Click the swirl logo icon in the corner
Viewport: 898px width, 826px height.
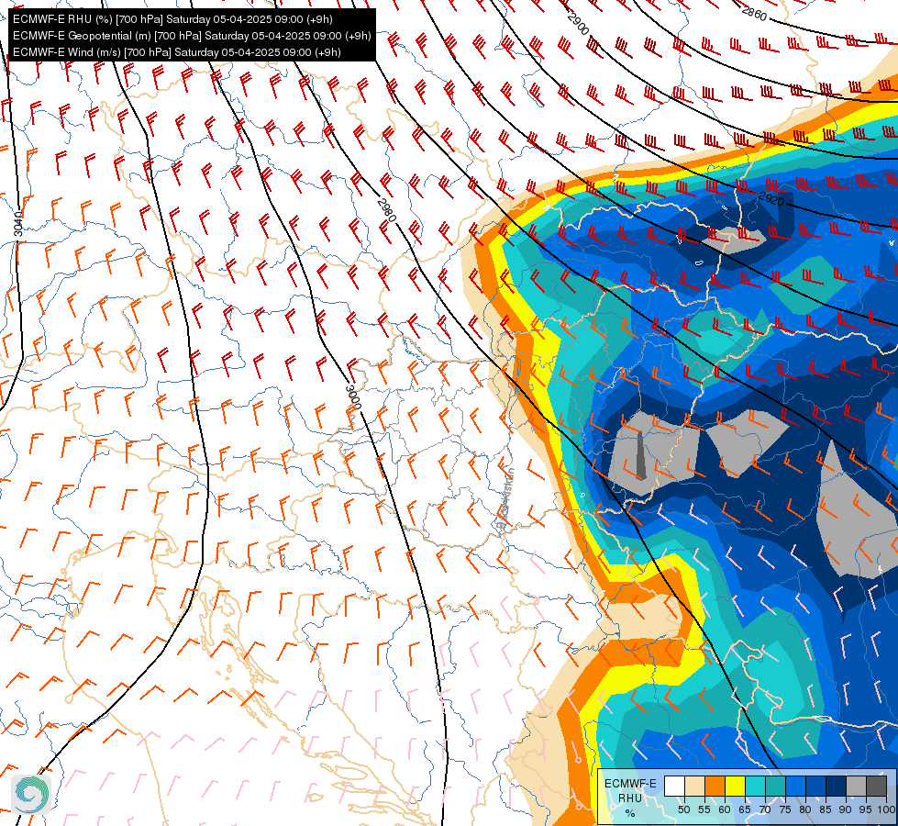coord(31,795)
